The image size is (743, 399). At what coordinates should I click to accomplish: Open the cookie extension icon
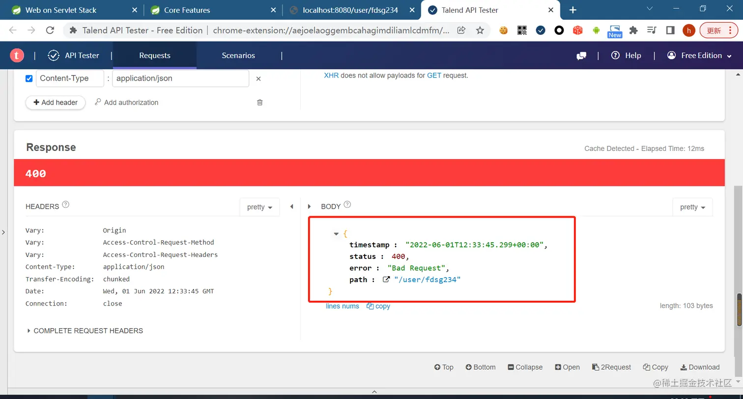[x=503, y=30]
